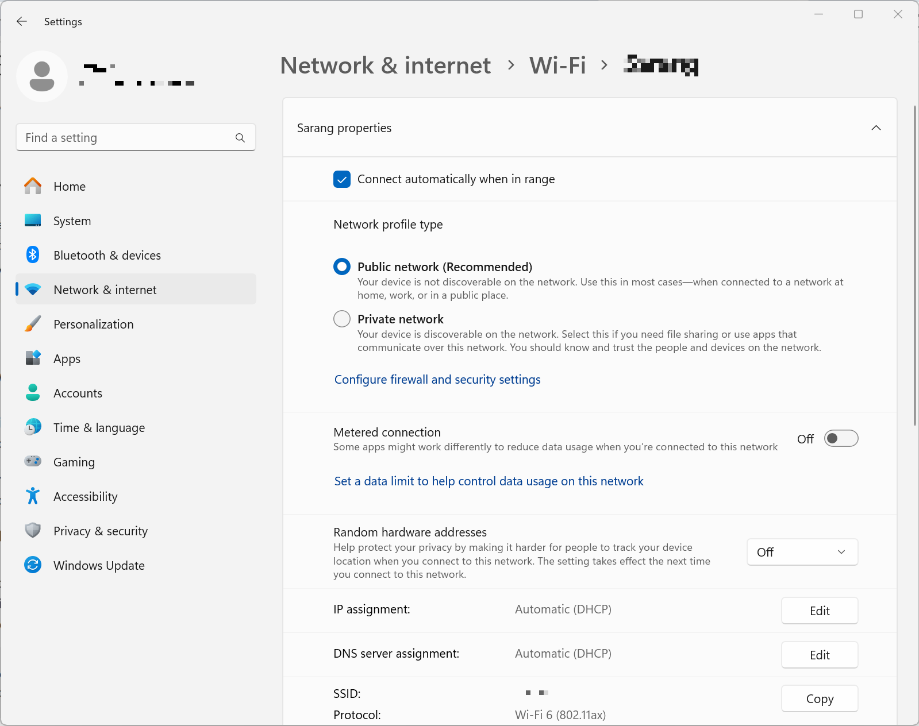Edit the DNS server assignment

(820, 655)
